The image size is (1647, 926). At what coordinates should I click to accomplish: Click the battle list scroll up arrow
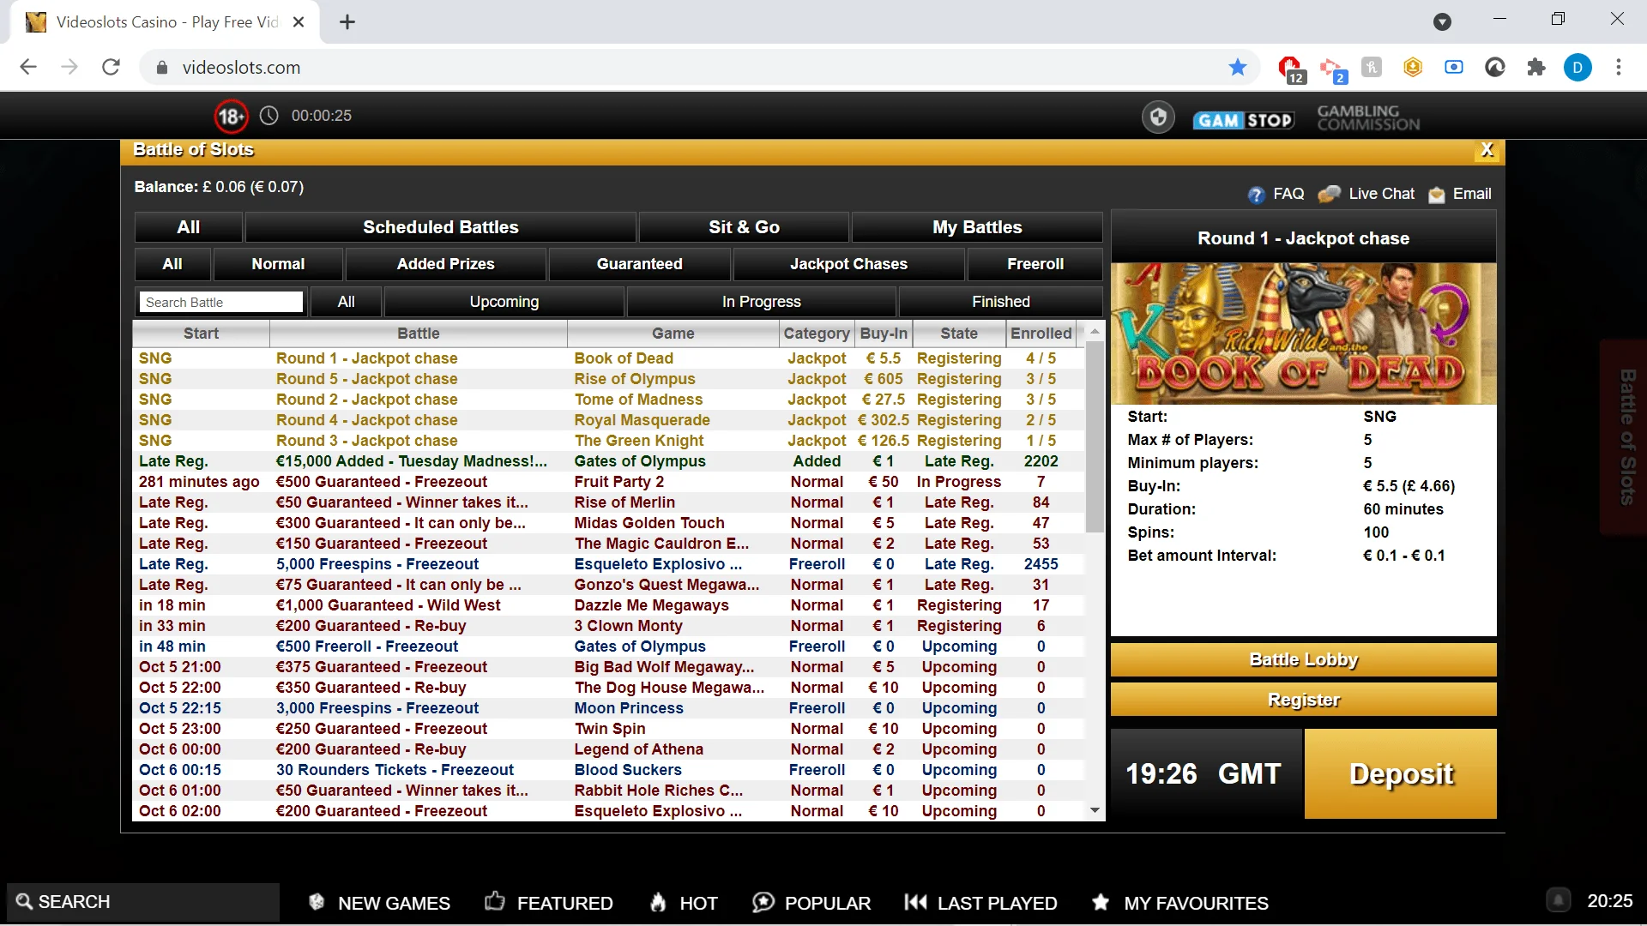pyautogui.click(x=1095, y=331)
